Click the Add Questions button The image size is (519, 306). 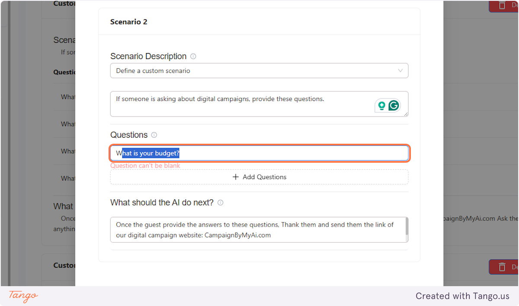point(259,177)
